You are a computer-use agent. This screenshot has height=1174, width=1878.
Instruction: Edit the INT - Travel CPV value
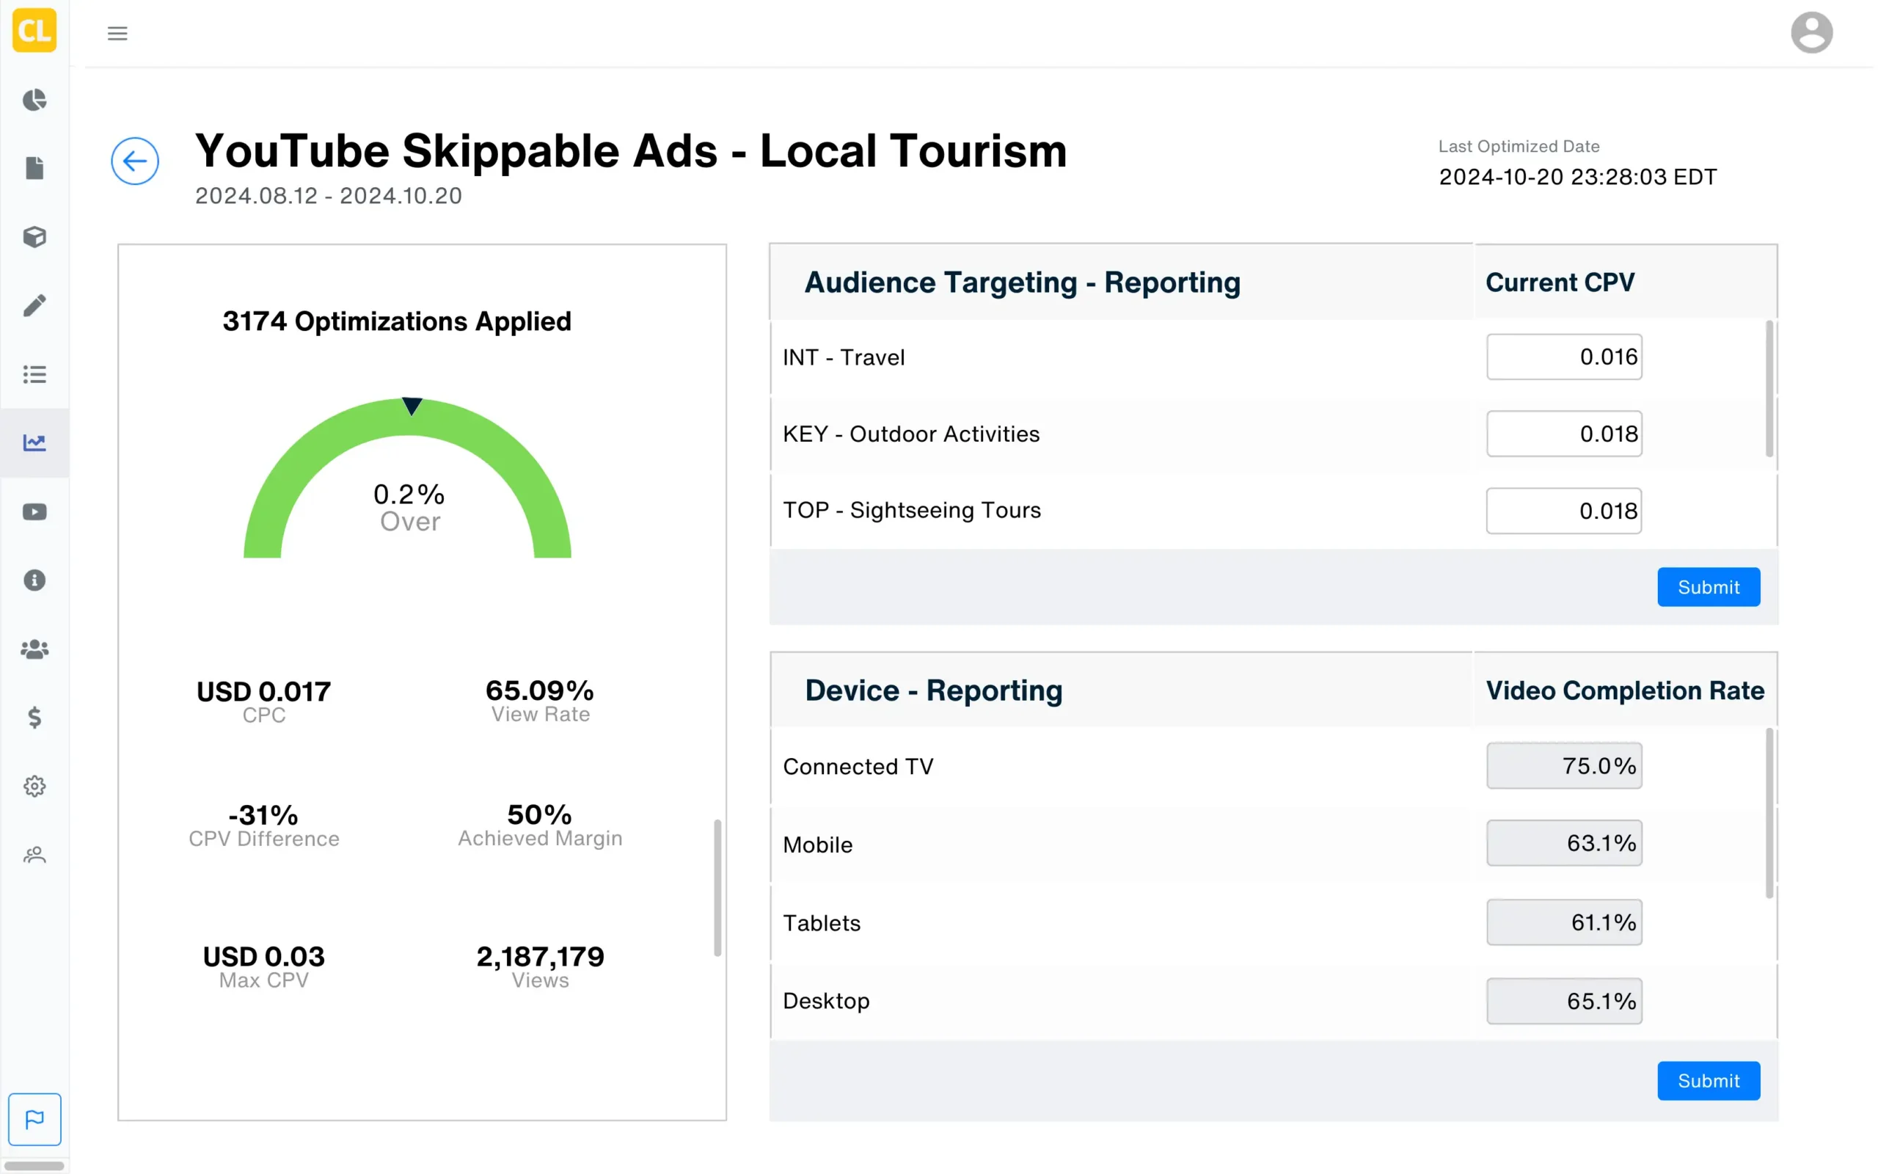[x=1565, y=357]
